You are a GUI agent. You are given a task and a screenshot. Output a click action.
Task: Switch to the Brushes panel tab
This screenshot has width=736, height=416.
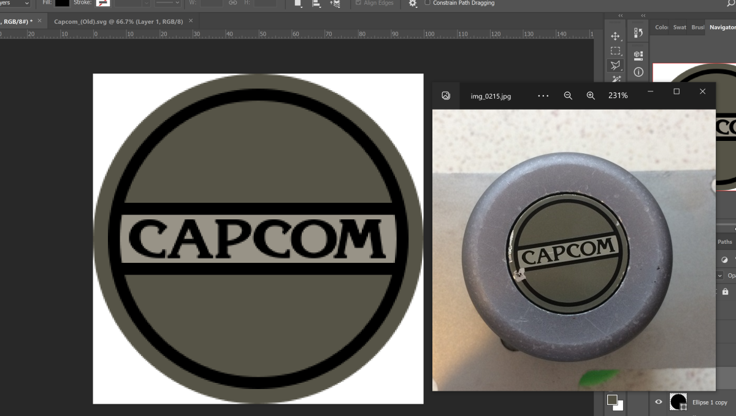[x=697, y=27]
